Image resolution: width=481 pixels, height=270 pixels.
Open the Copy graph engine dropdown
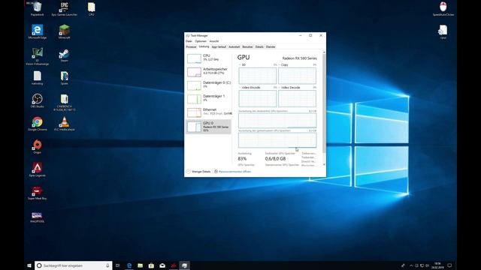283,65
